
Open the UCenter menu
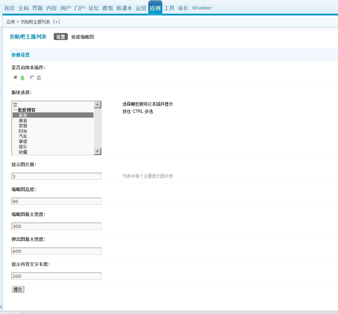point(201,8)
